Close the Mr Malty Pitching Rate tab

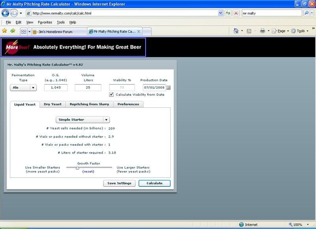pyautogui.click(x=139, y=32)
